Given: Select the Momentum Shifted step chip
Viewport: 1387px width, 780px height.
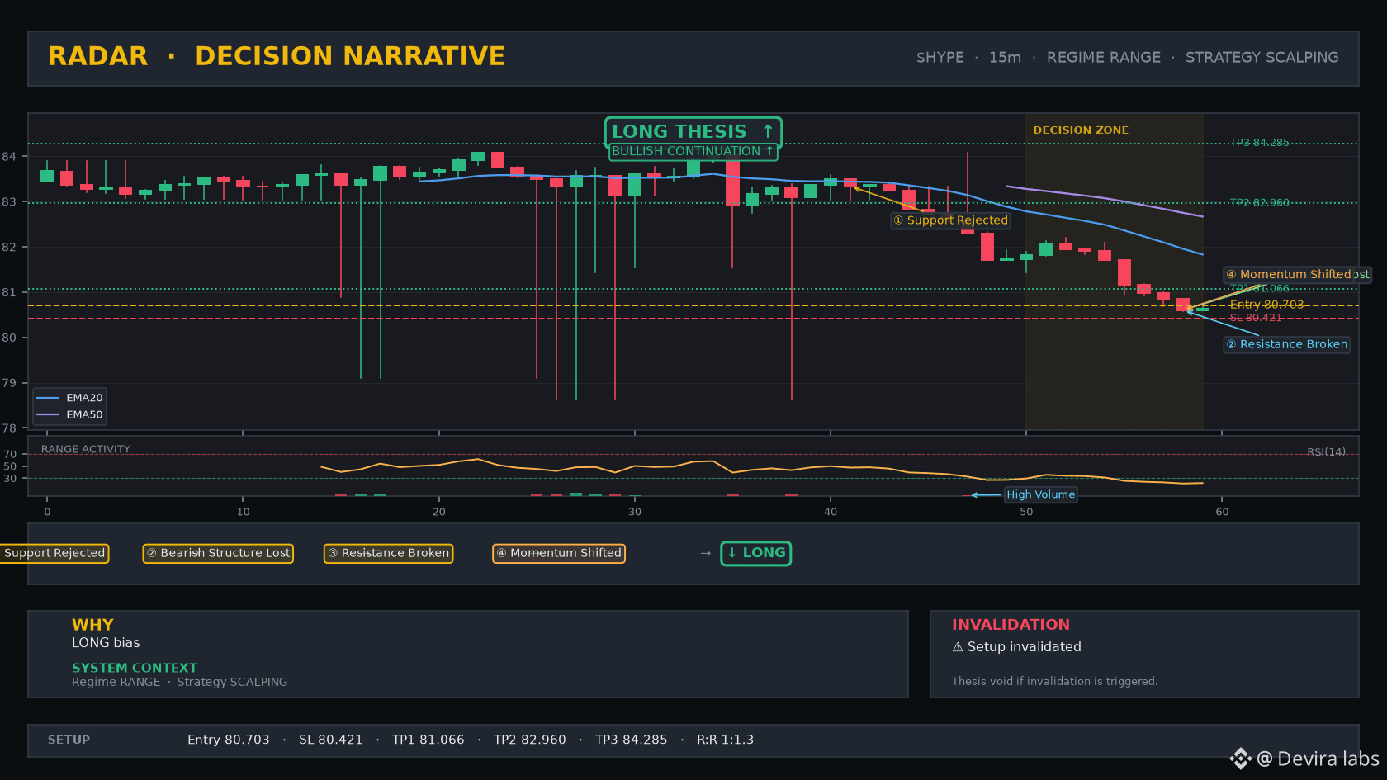Looking at the screenshot, I should tap(559, 553).
